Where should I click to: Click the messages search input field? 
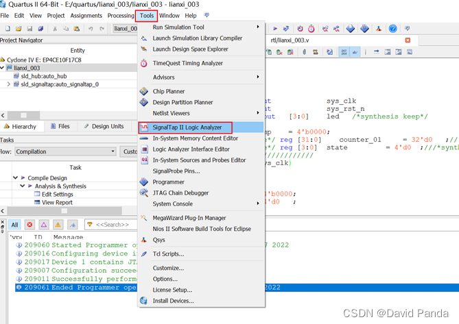[111, 225]
